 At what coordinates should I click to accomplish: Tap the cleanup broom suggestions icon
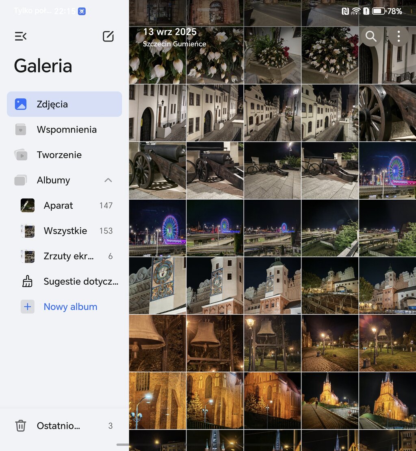(x=28, y=281)
